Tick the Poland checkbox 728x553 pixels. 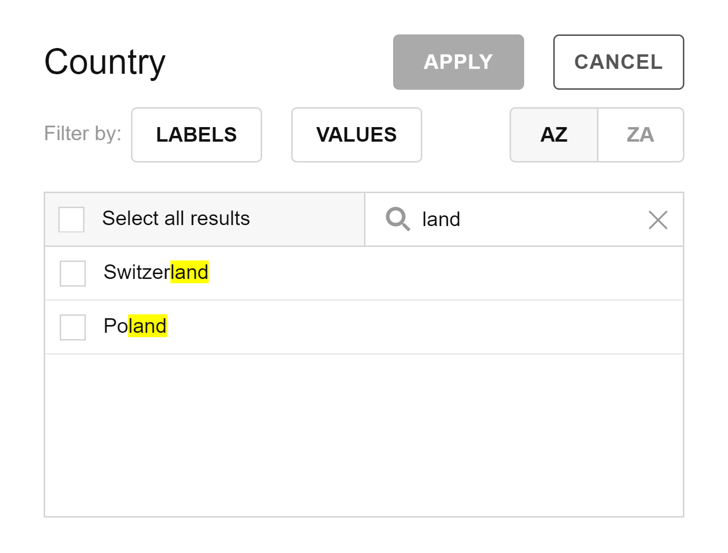(73, 327)
